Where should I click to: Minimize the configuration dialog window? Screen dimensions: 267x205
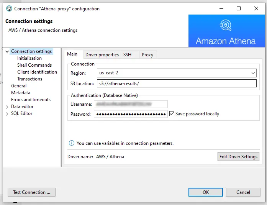[x=221, y=8]
